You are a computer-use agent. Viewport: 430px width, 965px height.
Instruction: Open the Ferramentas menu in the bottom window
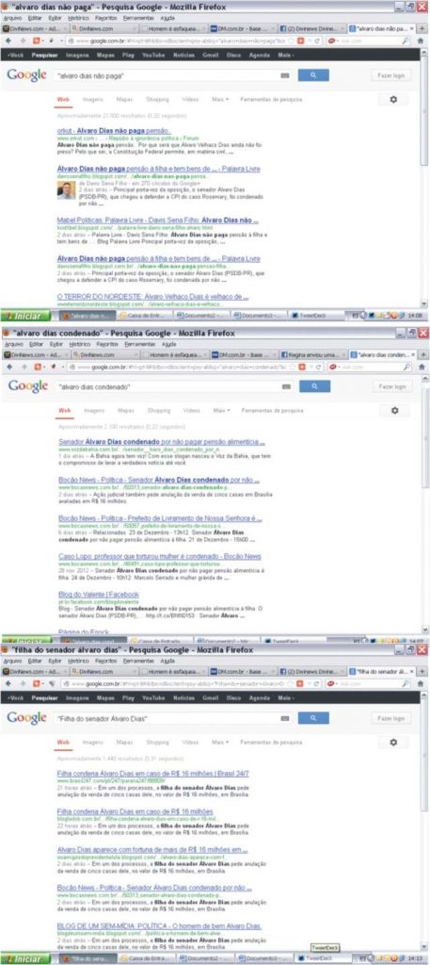pyautogui.click(x=139, y=661)
